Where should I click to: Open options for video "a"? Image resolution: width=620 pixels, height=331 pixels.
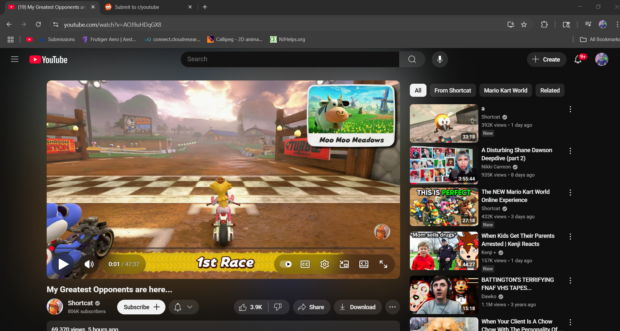pyautogui.click(x=570, y=109)
